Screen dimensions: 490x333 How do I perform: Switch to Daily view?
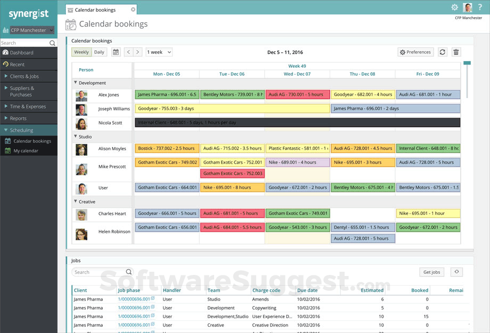(x=99, y=52)
